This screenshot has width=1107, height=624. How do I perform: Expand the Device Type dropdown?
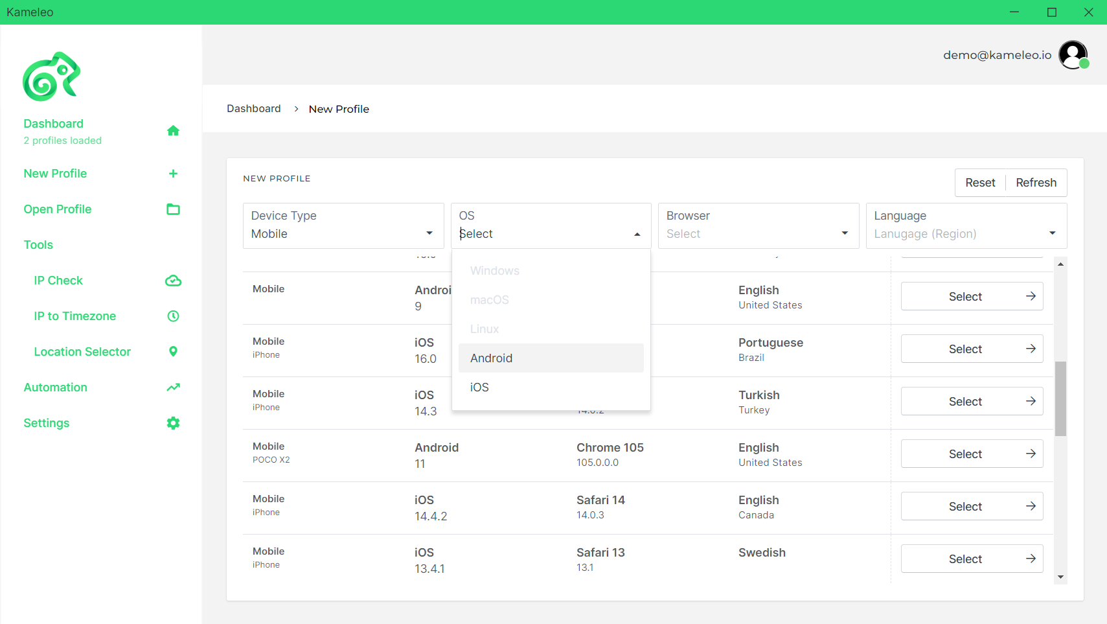[x=429, y=234]
